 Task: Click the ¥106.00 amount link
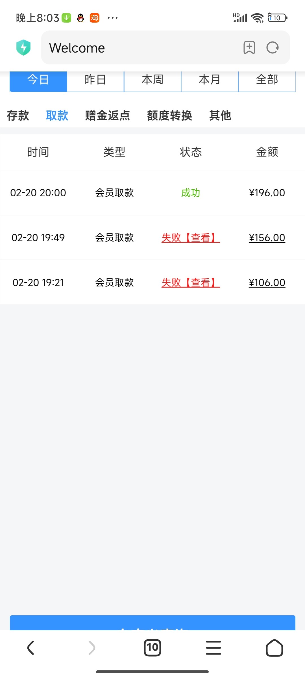pyautogui.click(x=267, y=282)
